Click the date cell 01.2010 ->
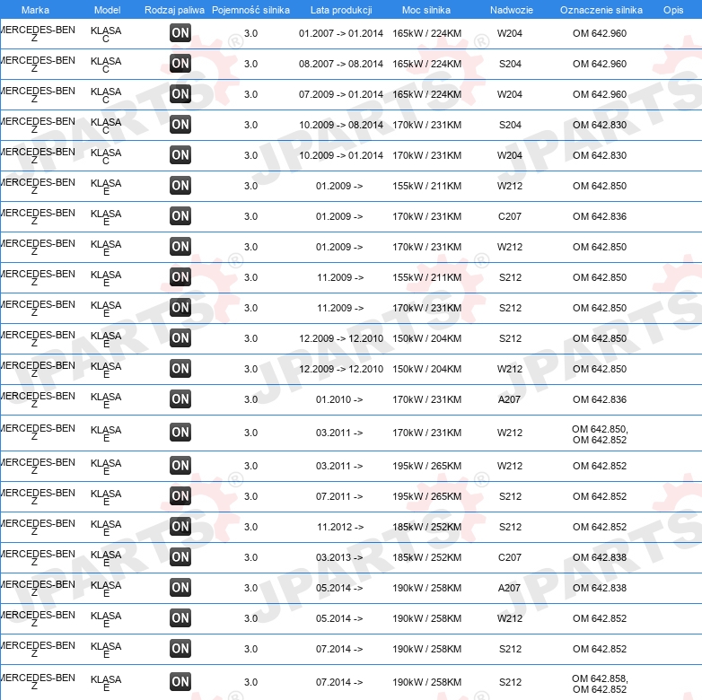This screenshot has height=700, width=702. 339,398
